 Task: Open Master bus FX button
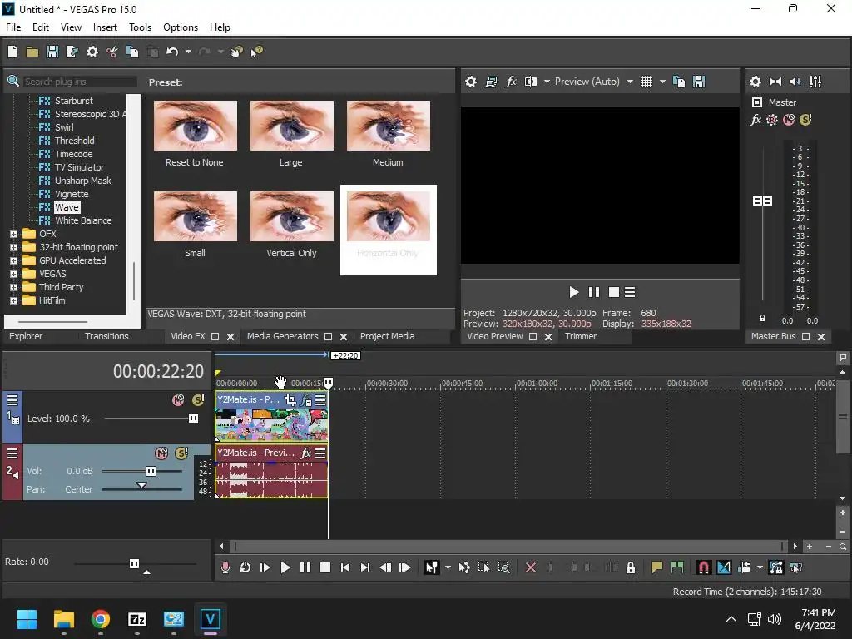[x=755, y=120]
